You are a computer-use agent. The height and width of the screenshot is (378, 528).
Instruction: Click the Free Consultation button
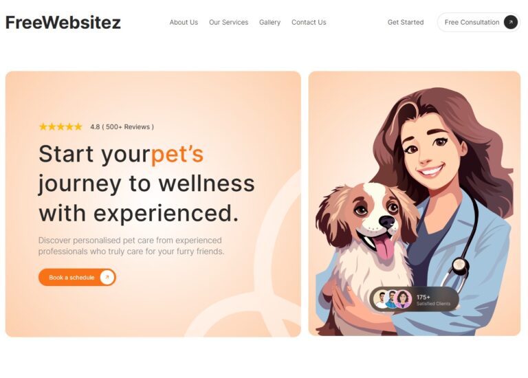tap(478, 22)
